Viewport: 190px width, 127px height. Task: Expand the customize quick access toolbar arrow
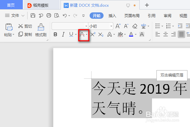[83, 16]
